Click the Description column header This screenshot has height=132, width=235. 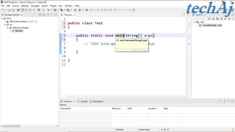(x=85, y=109)
